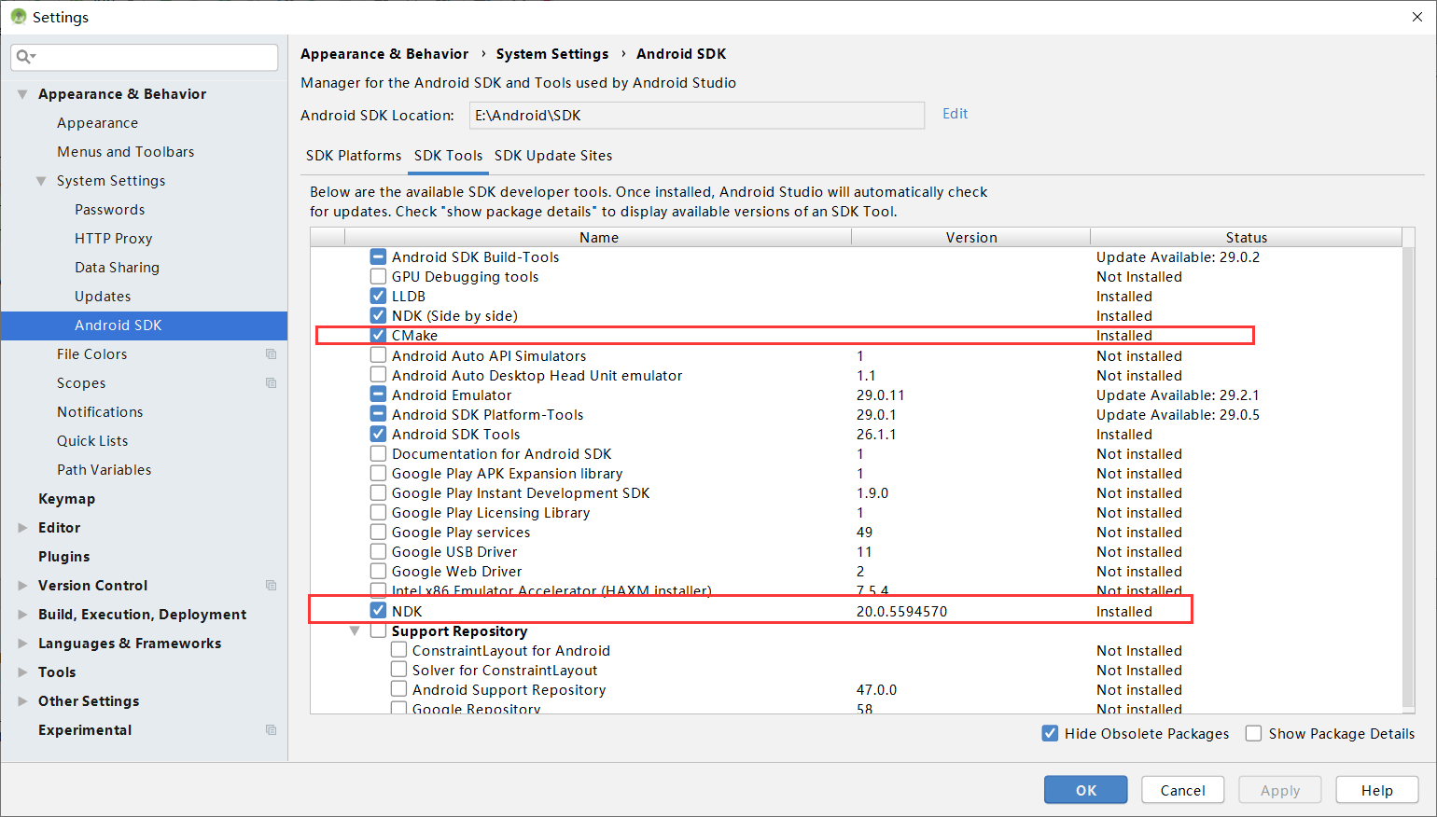Sort the table by Status column header
The width and height of the screenshot is (1437, 817).
click(x=1246, y=238)
